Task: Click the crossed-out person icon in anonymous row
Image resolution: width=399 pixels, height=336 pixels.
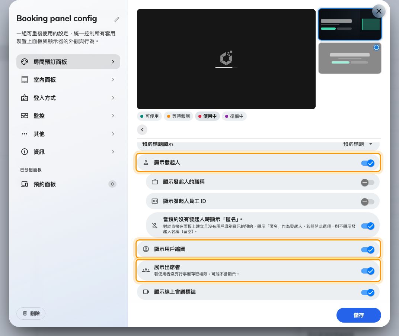Action: pos(155,225)
